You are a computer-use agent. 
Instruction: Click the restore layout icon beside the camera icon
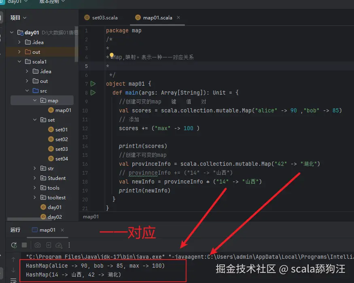48,245
